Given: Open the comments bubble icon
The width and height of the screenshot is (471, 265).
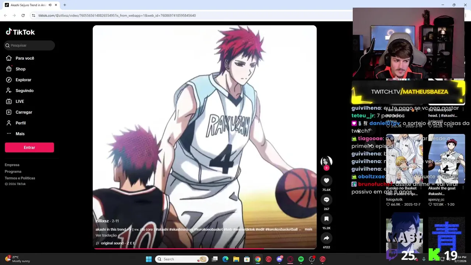Looking at the screenshot, I should [x=326, y=199].
